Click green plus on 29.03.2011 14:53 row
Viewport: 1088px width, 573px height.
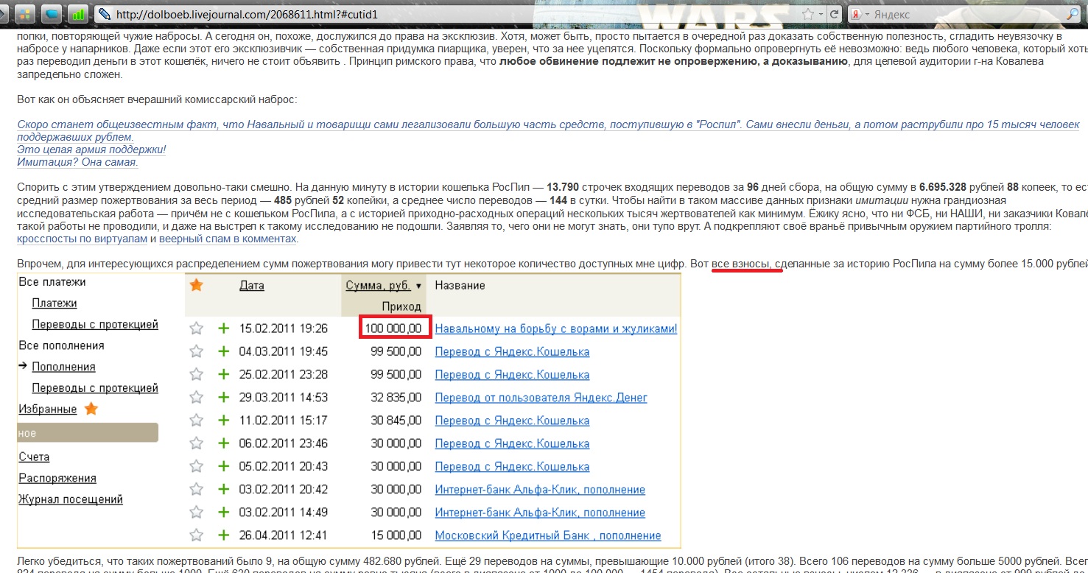tap(223, 397)
